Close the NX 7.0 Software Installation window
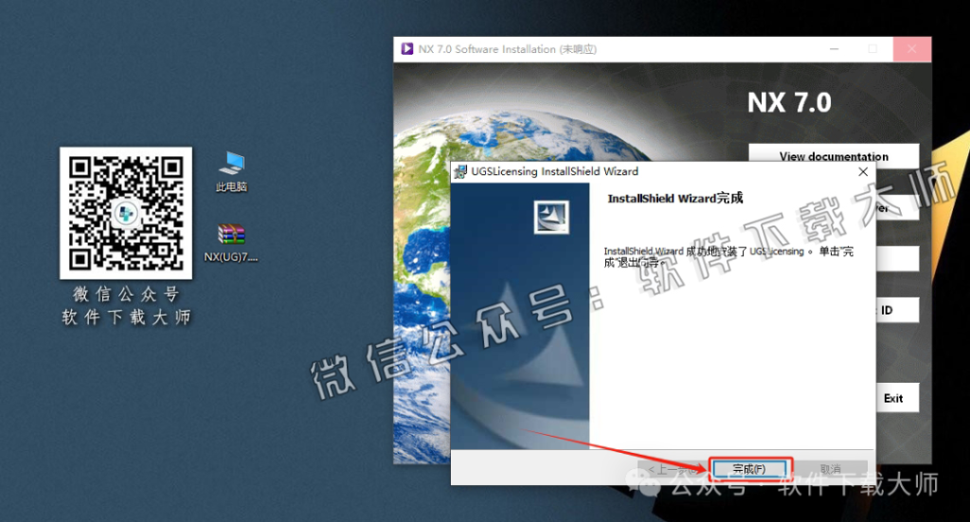The width and height of the screenshot is (970, 522). click(911, 49)
